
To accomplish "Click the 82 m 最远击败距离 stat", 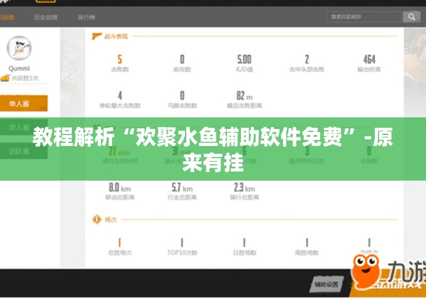I will (244, 100).
